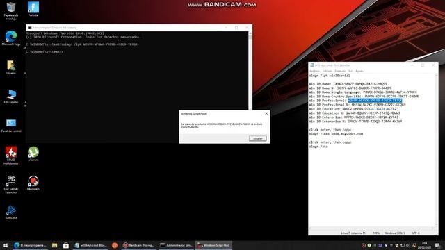This screenshot has height=250, width=445.
Task: Switch to Bandicam taskbar button
Action: coord(138,245)
